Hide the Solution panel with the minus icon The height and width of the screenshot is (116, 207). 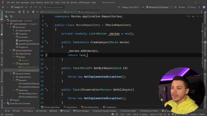[38, 12]
